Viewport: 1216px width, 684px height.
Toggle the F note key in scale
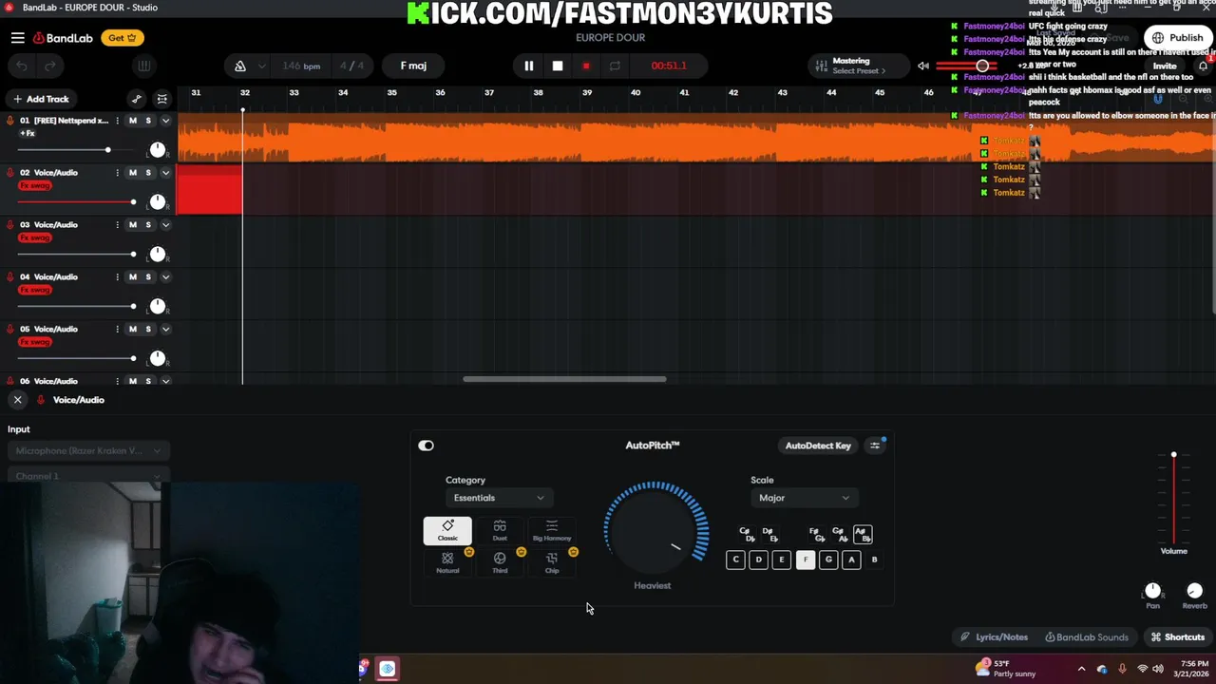click(x=806, y=560)
